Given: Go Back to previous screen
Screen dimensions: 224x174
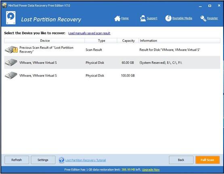Looking at the screenshot, I should click(181, 160).
